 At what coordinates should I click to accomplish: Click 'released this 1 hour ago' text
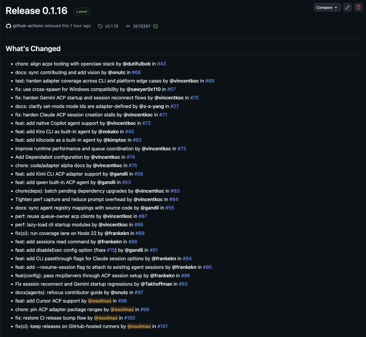click(x=67, y=26)
